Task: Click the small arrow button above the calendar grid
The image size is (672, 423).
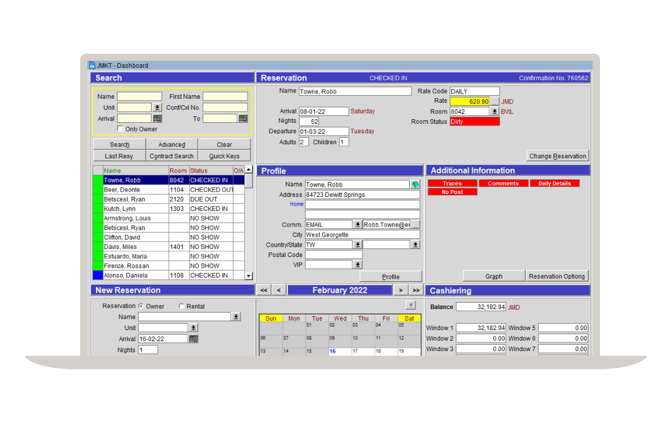Action: point(411,304)
